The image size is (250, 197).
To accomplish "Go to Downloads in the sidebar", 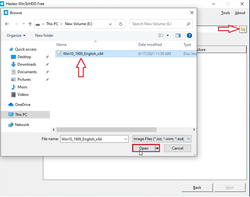I will (x=27, y=64).
